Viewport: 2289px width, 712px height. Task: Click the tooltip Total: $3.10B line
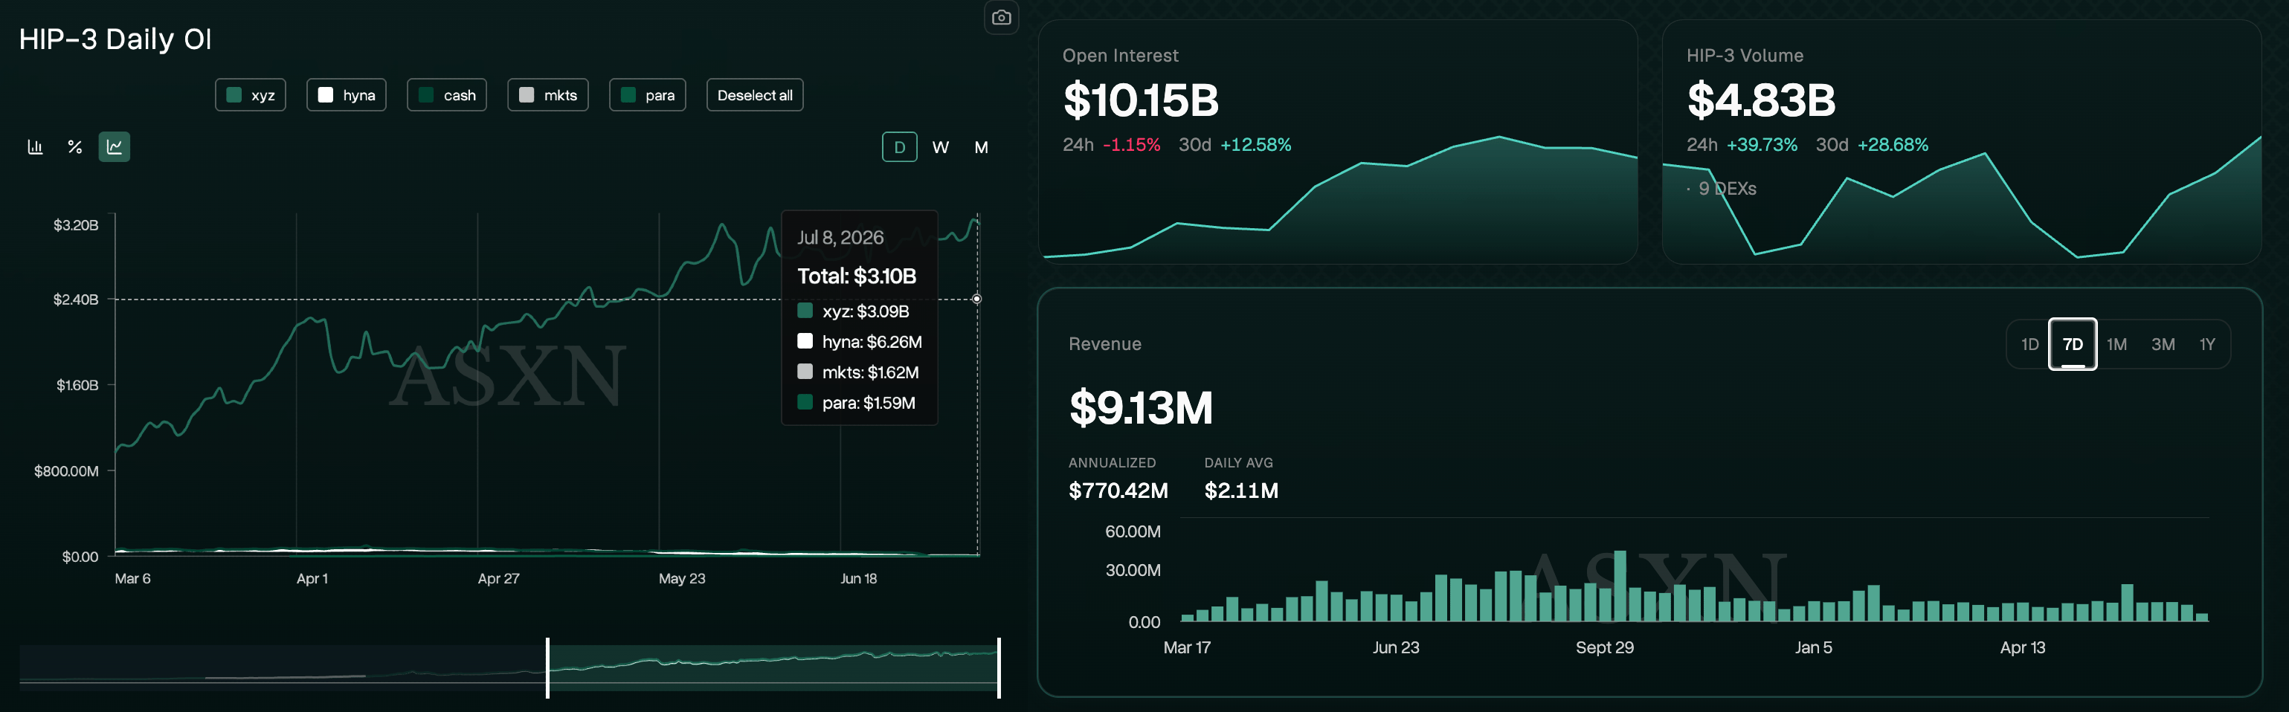coord(857,276)
